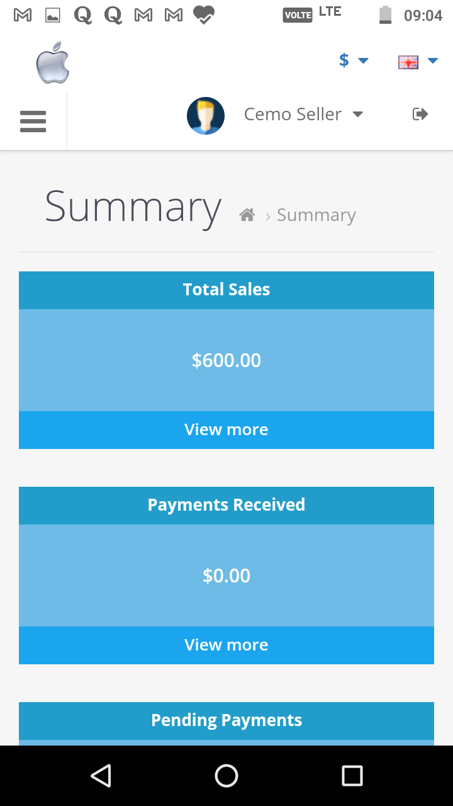Click the home icon in breadcrumb
Image resolution: width=453 pixels, height=806 pixels.
tap(247, 215)
